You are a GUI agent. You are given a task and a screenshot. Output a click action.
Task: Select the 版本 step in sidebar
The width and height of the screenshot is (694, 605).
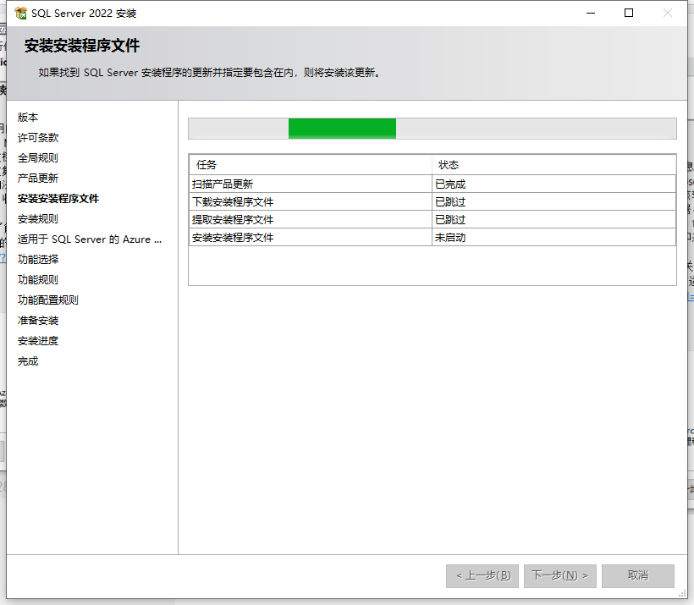(x=28, y=118)
